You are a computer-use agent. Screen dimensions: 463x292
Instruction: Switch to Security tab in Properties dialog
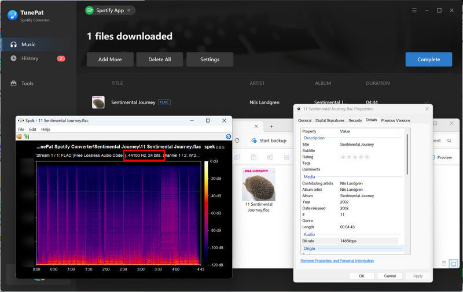(x=355, y=121)
